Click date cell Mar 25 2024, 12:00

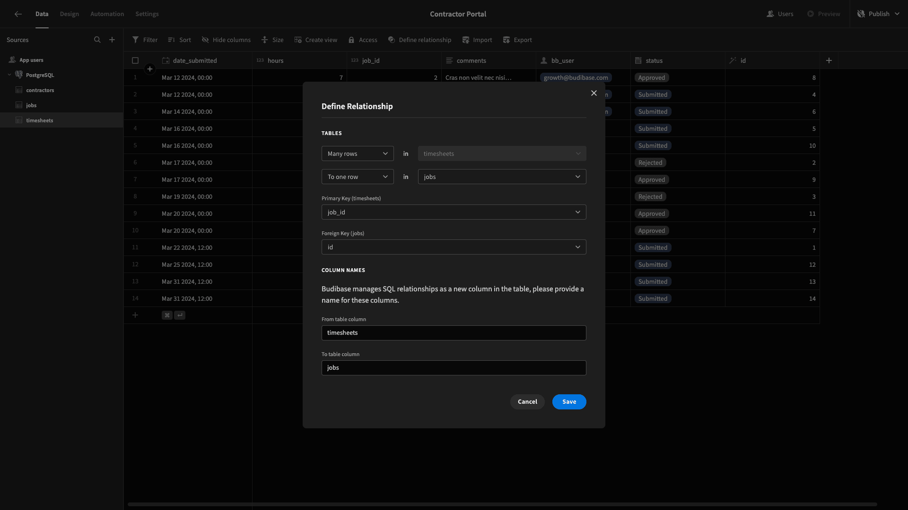coord(187,264)
